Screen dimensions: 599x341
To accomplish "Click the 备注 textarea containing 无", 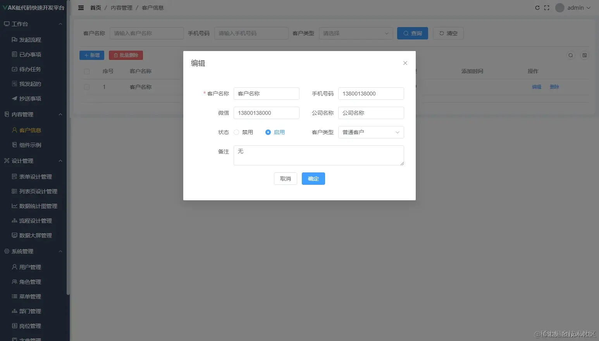I will pos(318,155).
